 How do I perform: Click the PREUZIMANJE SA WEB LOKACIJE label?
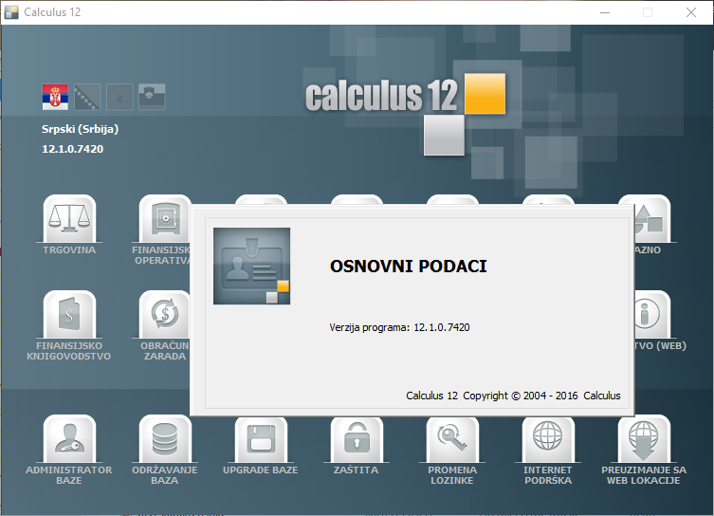(644, 475)
